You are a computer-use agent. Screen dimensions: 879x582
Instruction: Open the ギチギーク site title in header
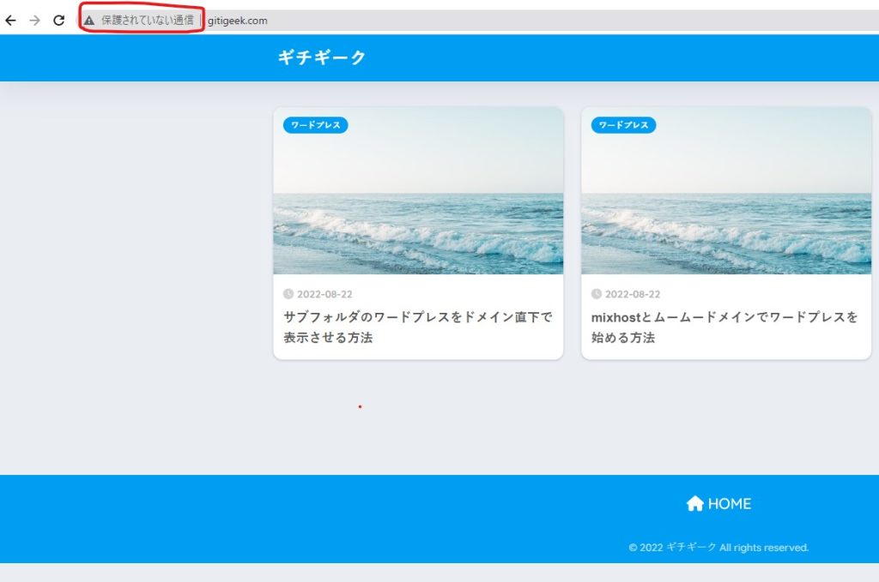pyautogui.click(x=321, y=57)
